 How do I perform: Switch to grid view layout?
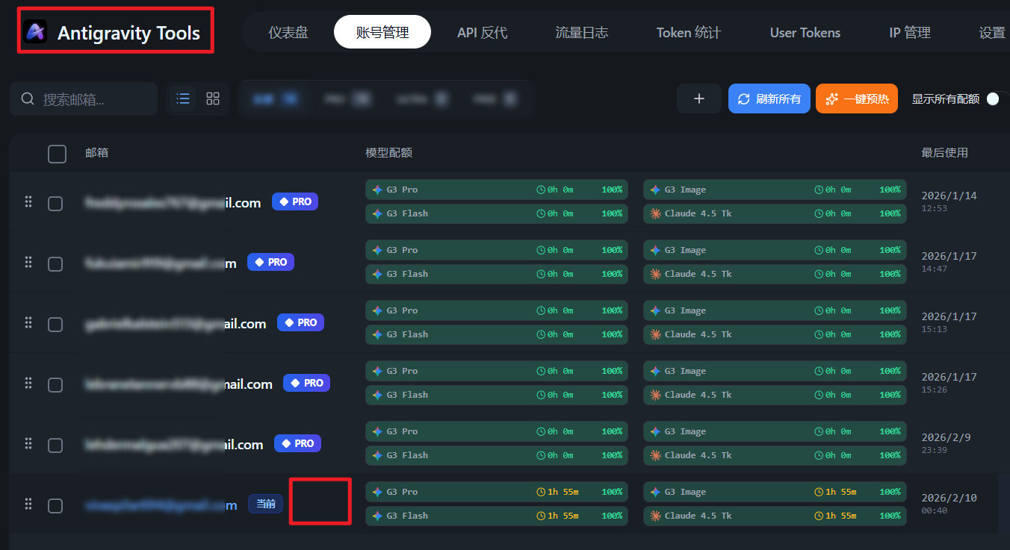(213, 99)
